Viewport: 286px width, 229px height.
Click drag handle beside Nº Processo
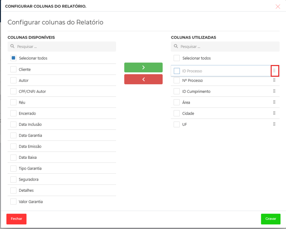(274, 80)
